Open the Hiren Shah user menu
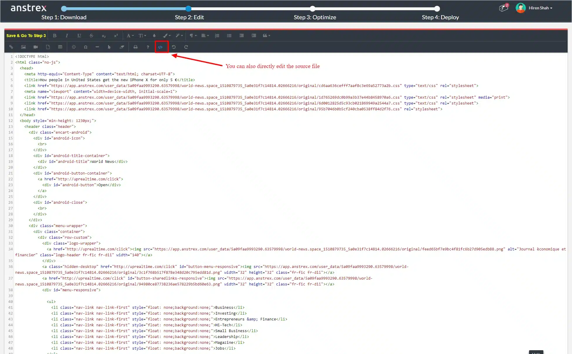 (x=540, y=8)
